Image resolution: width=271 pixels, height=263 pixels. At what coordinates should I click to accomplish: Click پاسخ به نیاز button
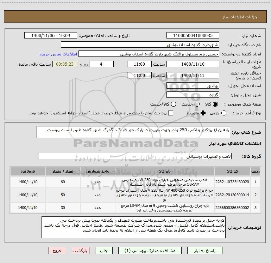205,251
